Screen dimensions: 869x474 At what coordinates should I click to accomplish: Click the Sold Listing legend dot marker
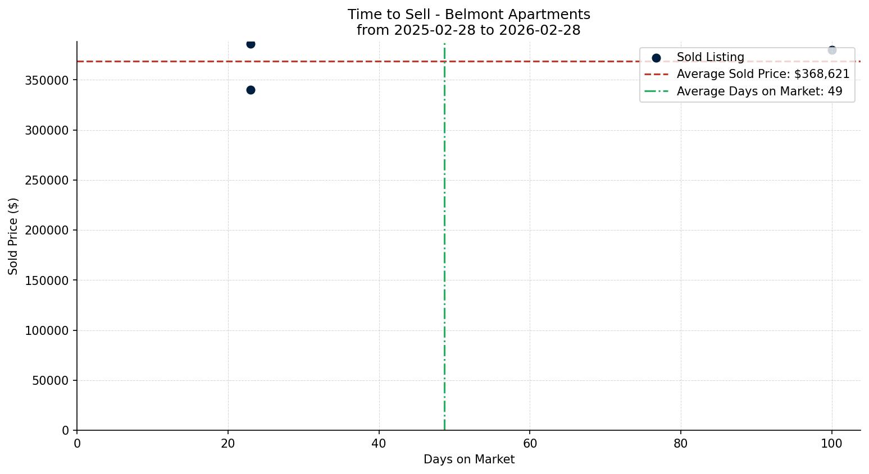pos(656,58)
